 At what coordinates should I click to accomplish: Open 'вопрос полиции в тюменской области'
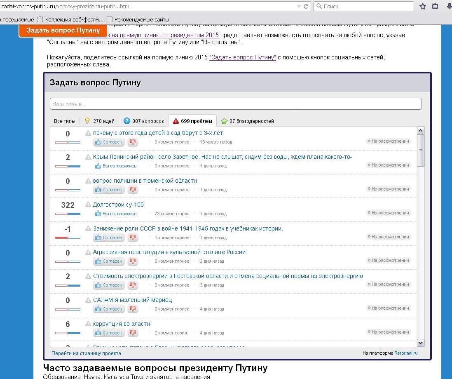point(145,181)
